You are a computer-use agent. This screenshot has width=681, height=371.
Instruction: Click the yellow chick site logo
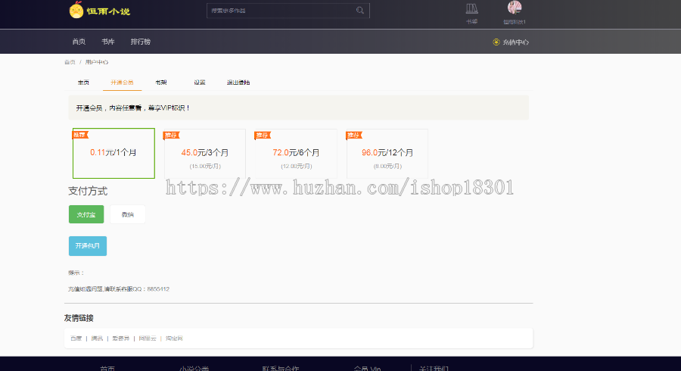76,10
